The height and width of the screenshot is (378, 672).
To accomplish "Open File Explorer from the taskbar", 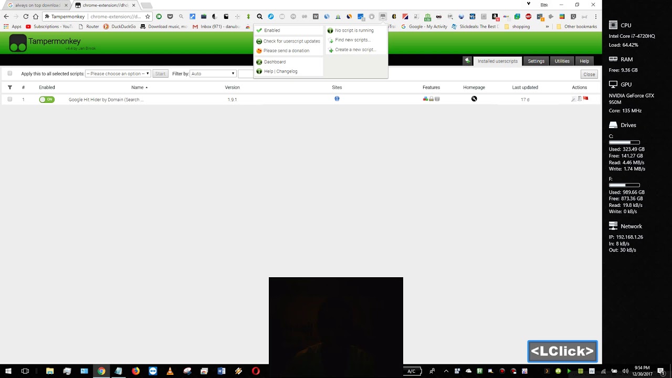I will click(x=50, y=371).
